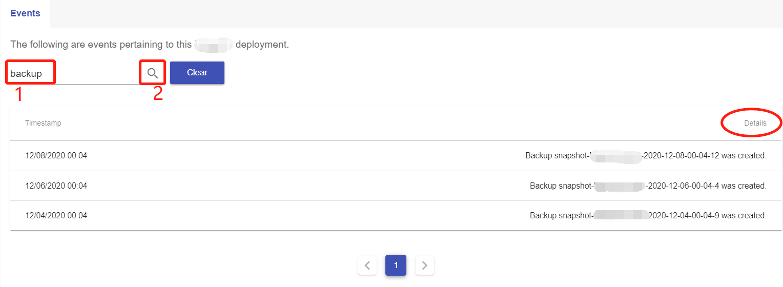This screenshot has width=783, height=287.
Task: Click the "The following are events" description text
Action: [x=100, y=45]
